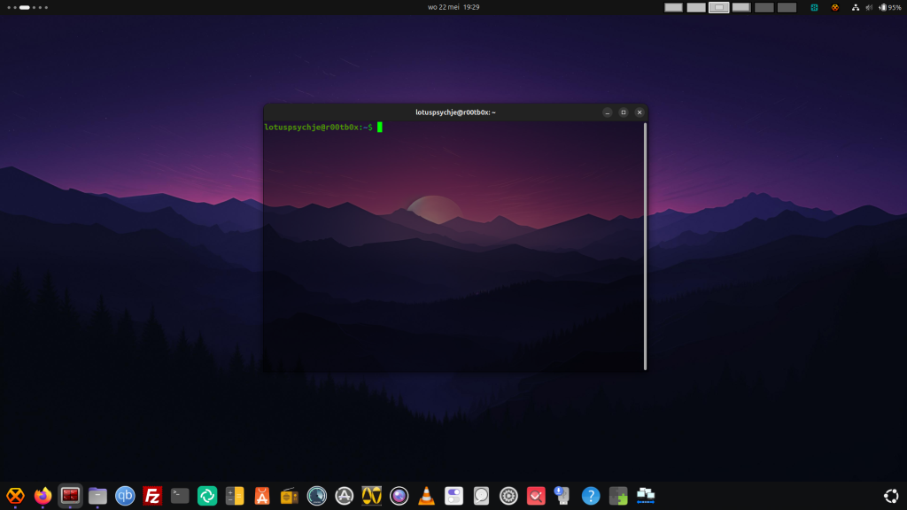The width and height of the screenshot is (907, 510).
Task: Select the active red terminal dock icon
Action: click(70, 496)
